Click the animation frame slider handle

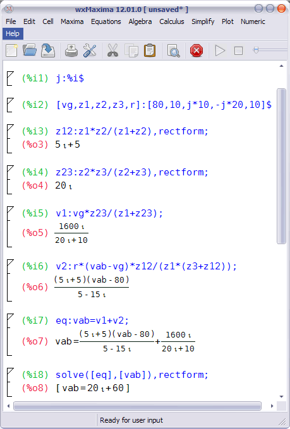click(255, 50)
